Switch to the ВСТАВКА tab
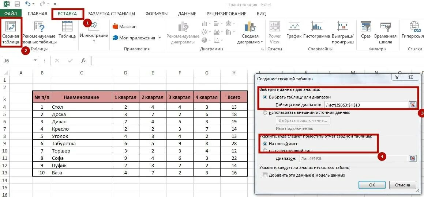Viewport: 424px width, 197px height. (x=68, y=13)
